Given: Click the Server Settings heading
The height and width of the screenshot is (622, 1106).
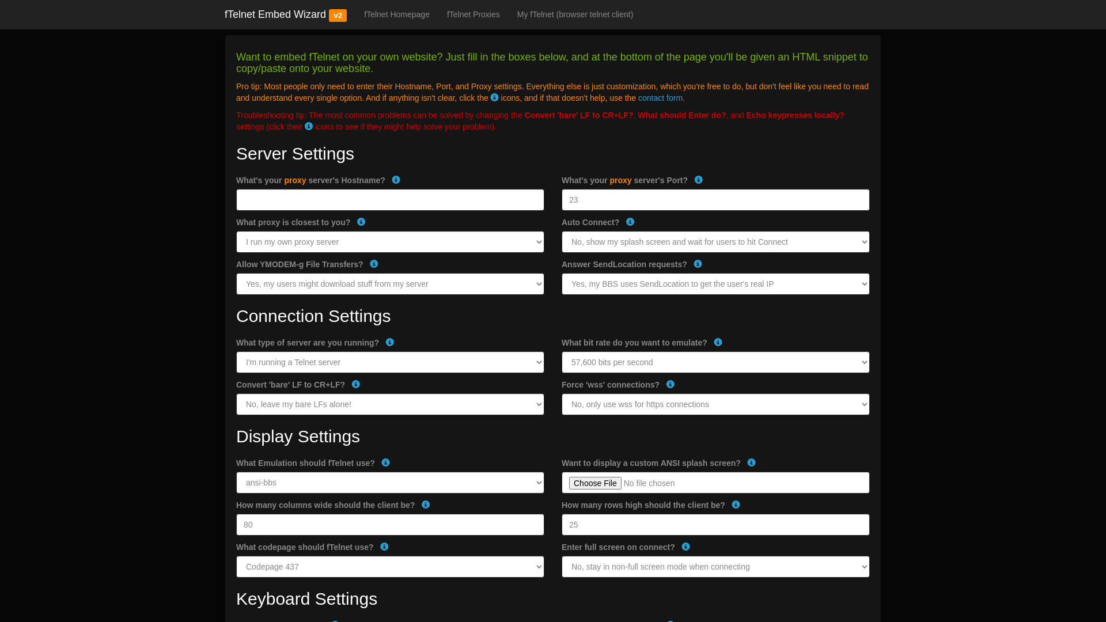Looking at the screenshot, I should [x=295, y=154].
